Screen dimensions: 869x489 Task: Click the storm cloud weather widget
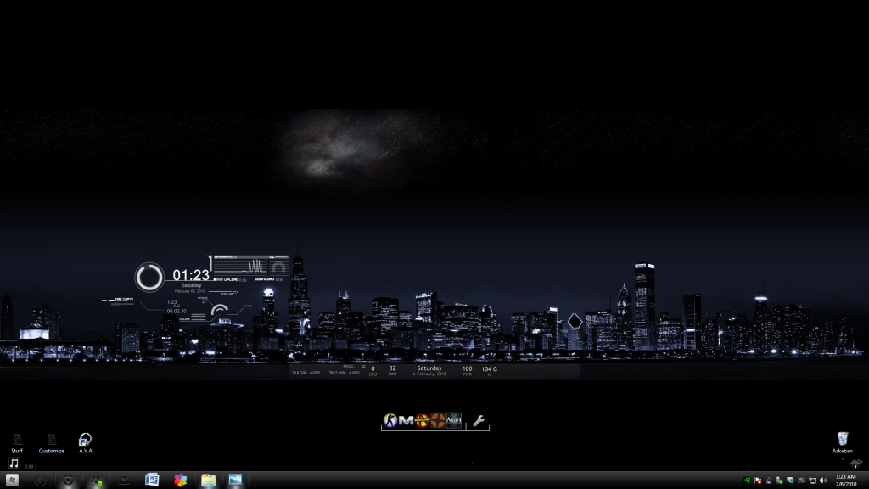(856, 464)
